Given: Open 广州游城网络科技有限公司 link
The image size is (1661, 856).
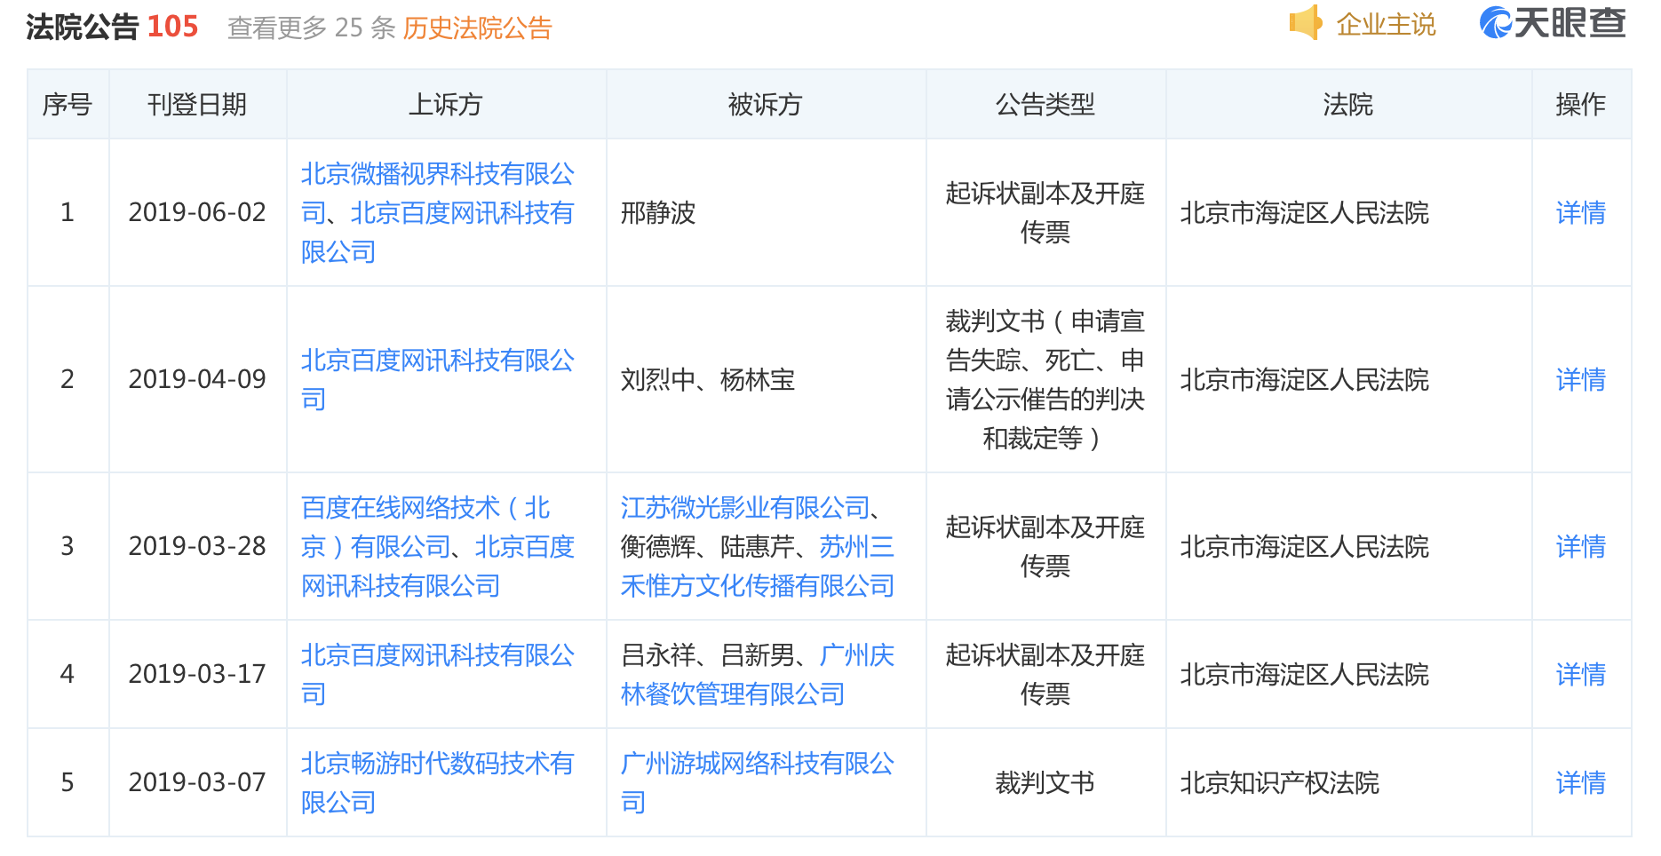Looking at the screenshot, I should [757, 783].
